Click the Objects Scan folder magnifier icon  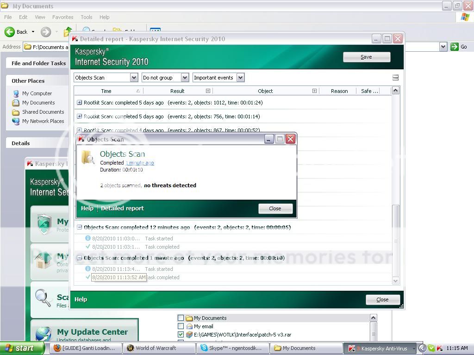(88, 157)
